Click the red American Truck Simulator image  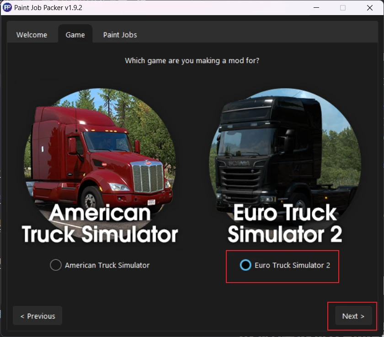(x=100, y=157)
